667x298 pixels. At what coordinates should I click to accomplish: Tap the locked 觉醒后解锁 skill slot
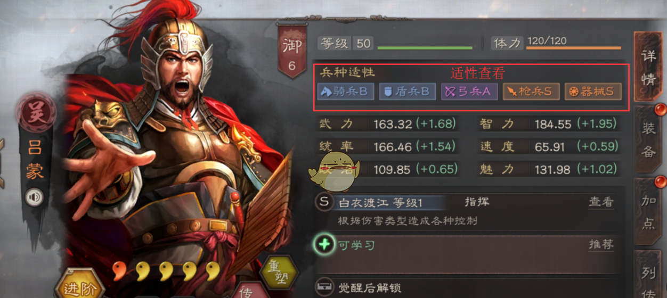pos(469,287)
